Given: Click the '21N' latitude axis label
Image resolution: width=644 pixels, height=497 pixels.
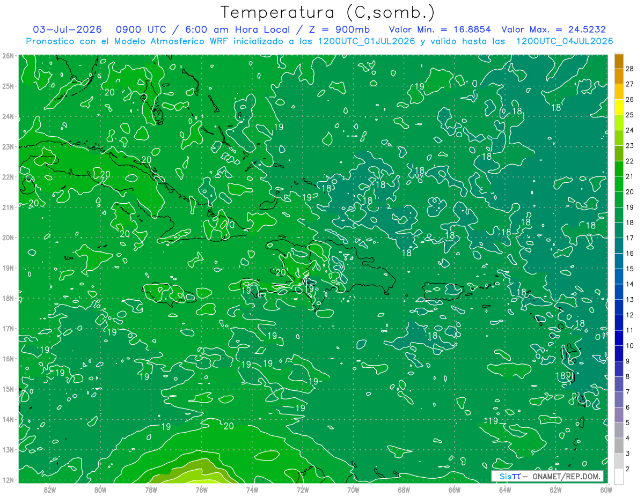Looking at the screenshot, I should click(8, 207).
